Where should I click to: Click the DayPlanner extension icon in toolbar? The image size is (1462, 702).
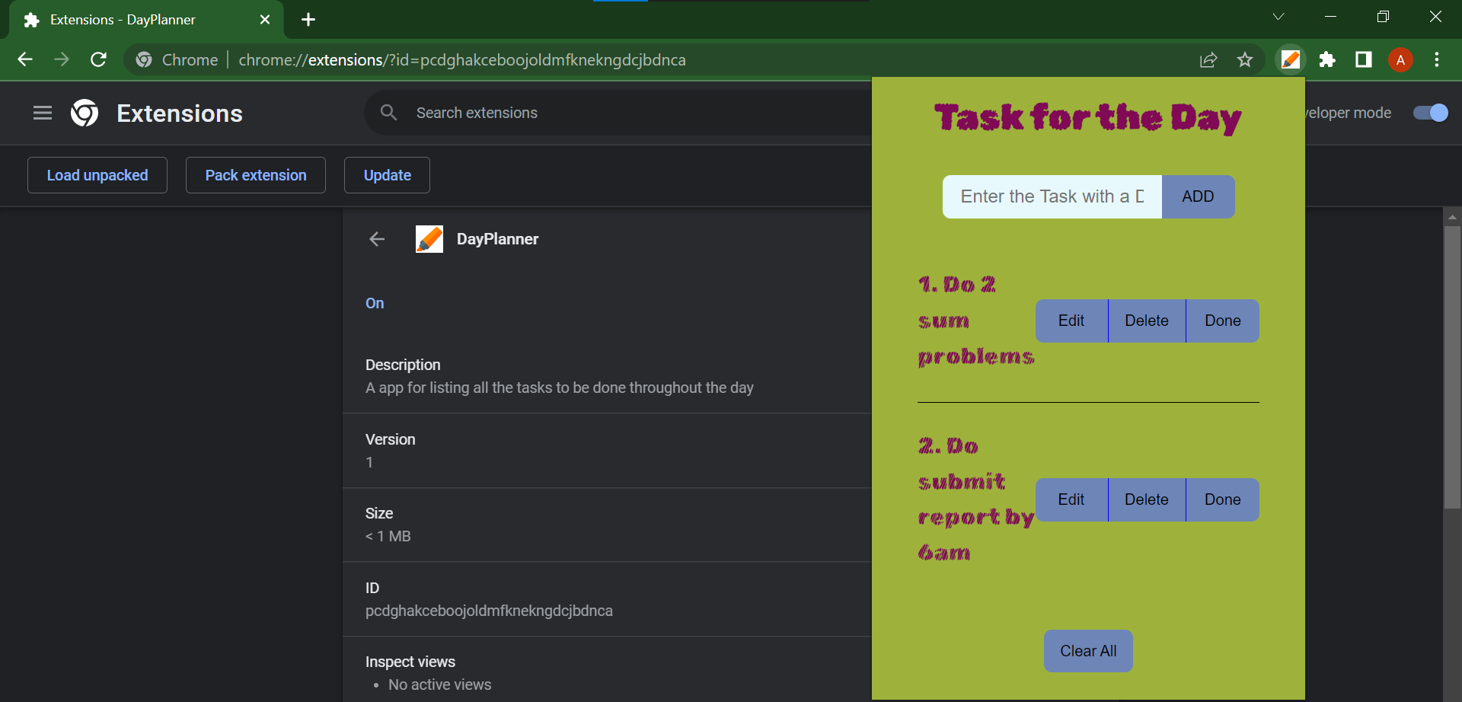(x=1290, y=60)
